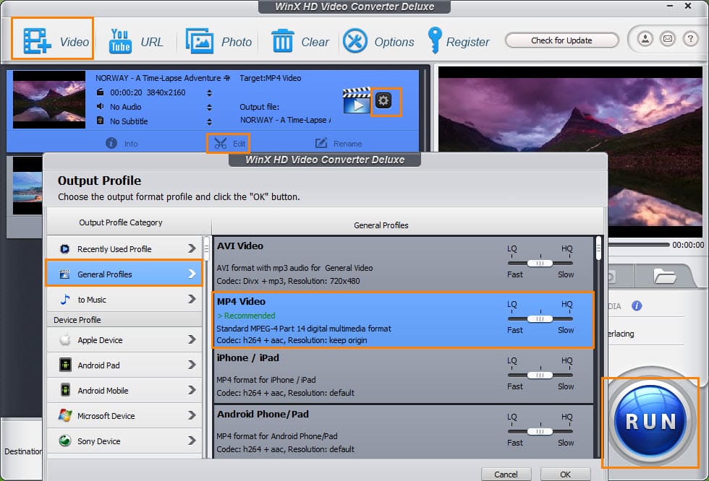Adjust the iPhone / iPad quality slider
This screenshot has height=481, width=709.
pyautogui.click(x=540, y=375)
